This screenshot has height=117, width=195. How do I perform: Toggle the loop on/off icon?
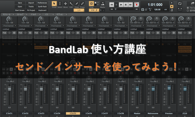[180, 4]
